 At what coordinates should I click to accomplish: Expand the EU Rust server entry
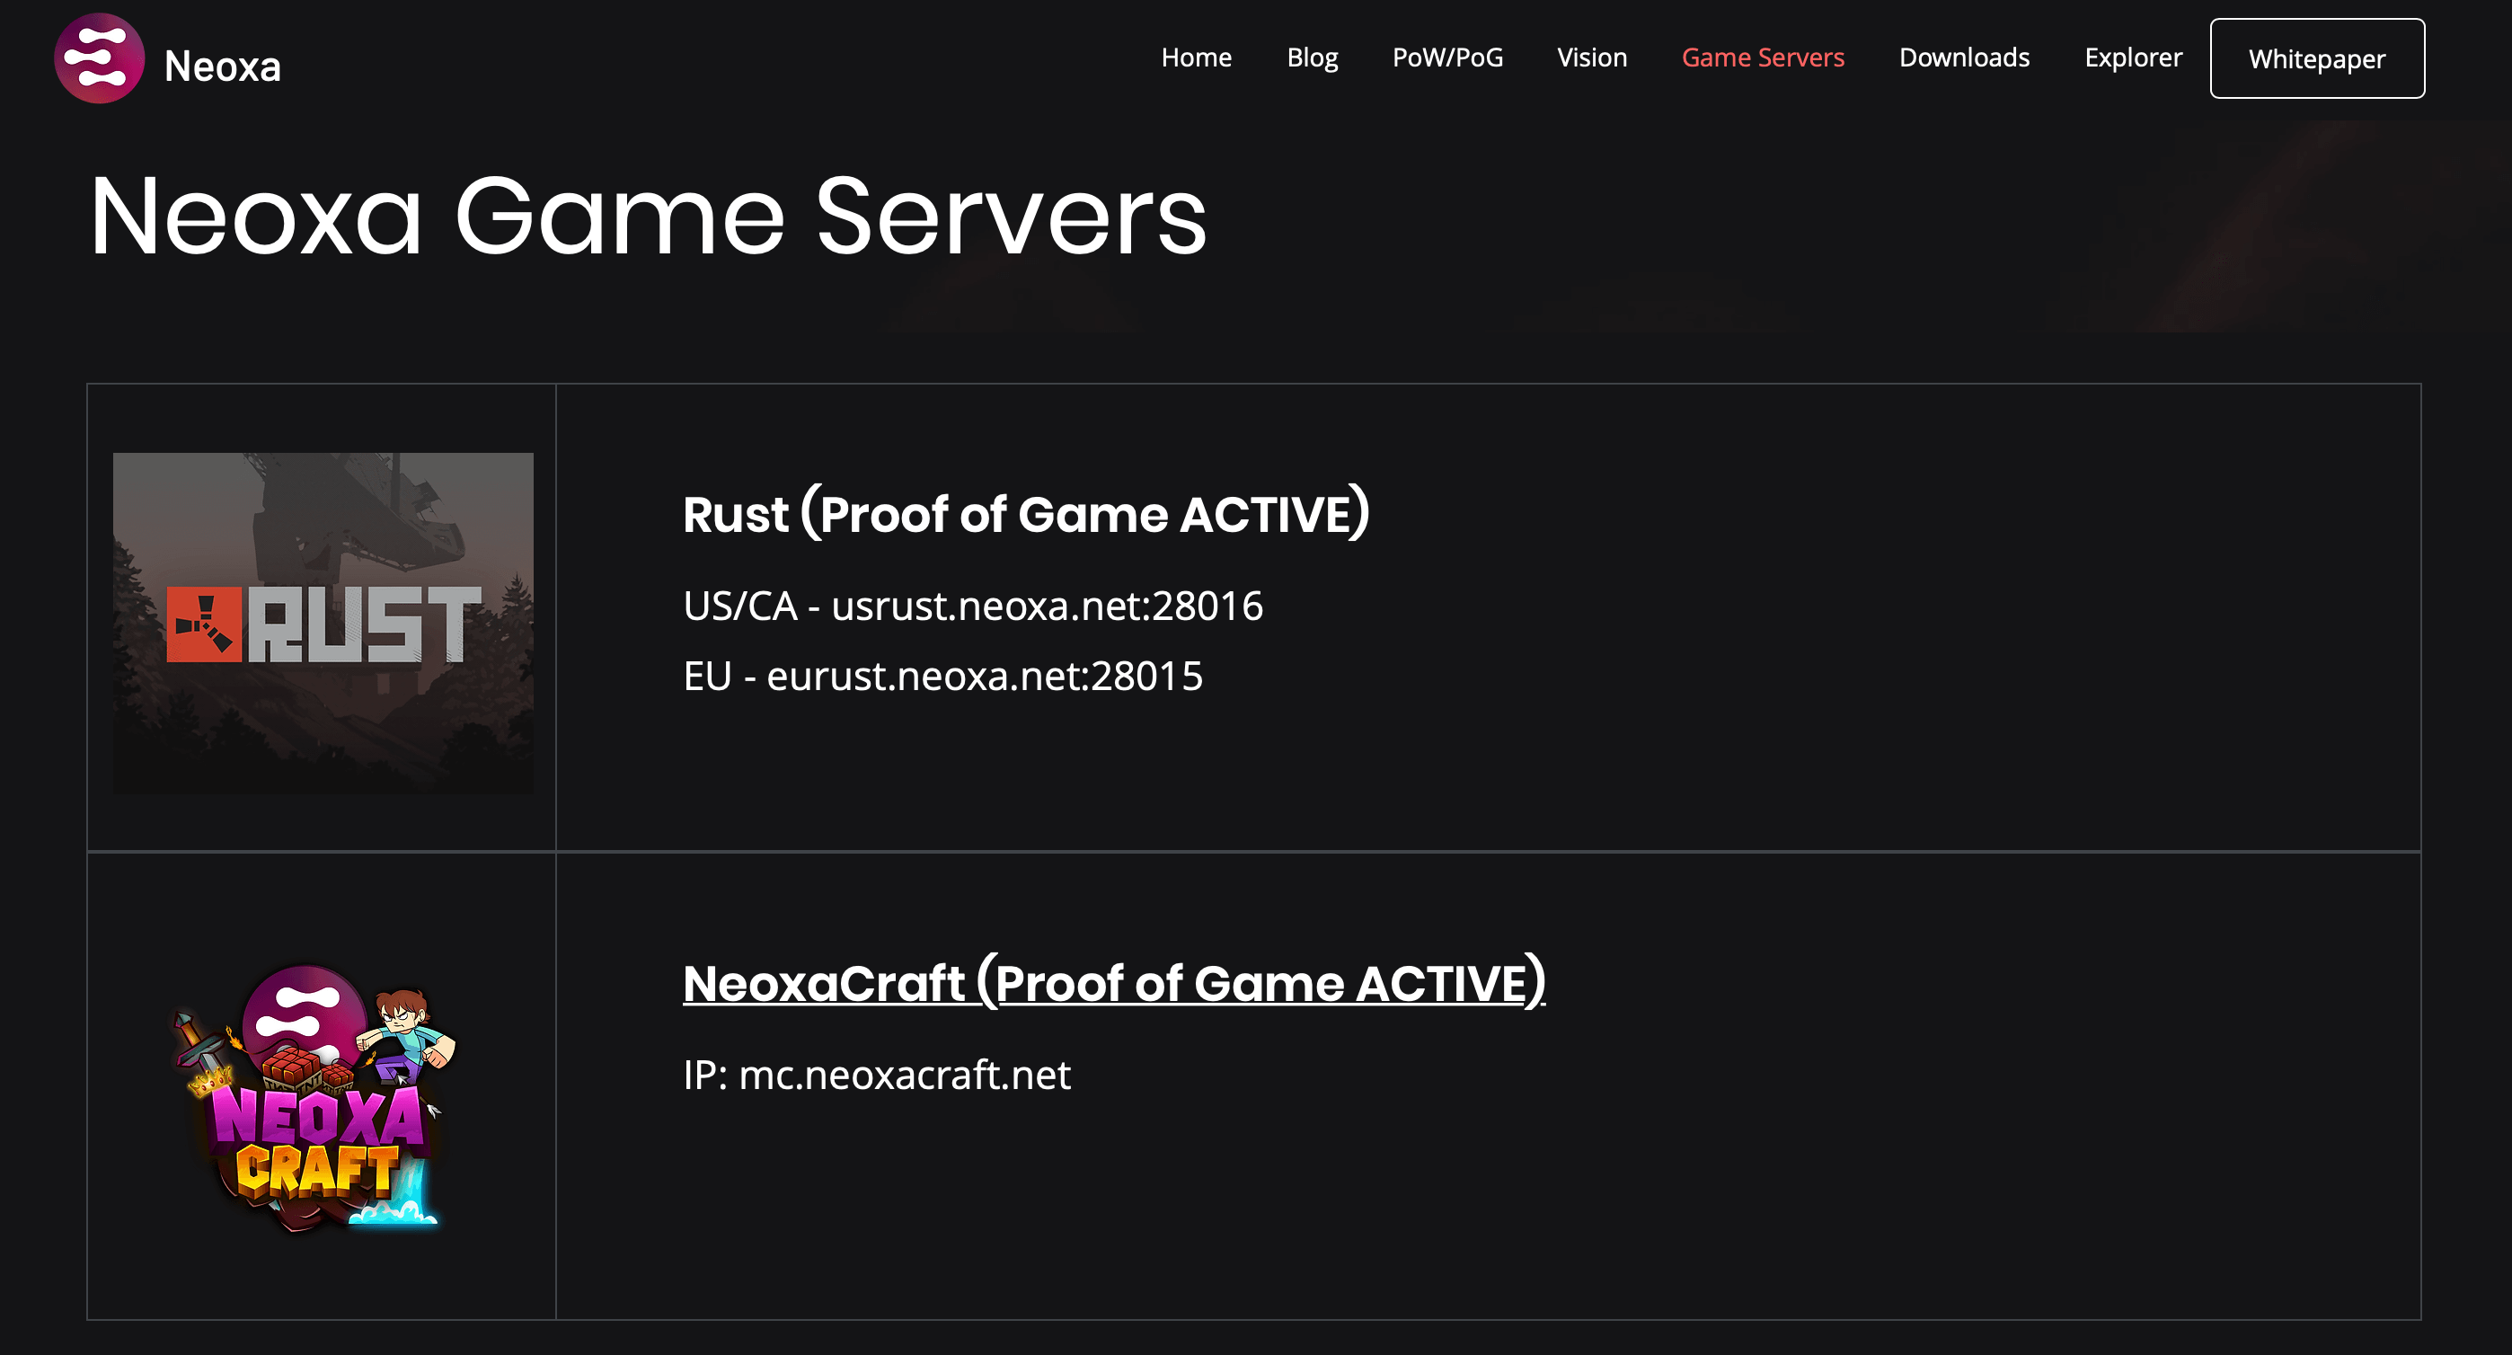[x=942, y=676]
